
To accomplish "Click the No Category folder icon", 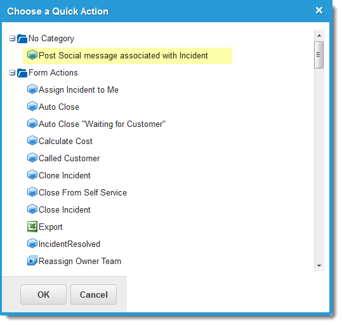I will pyautogui.click(x=22, y=39).
